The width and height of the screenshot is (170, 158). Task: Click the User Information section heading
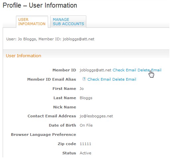(x=24, y=56)
